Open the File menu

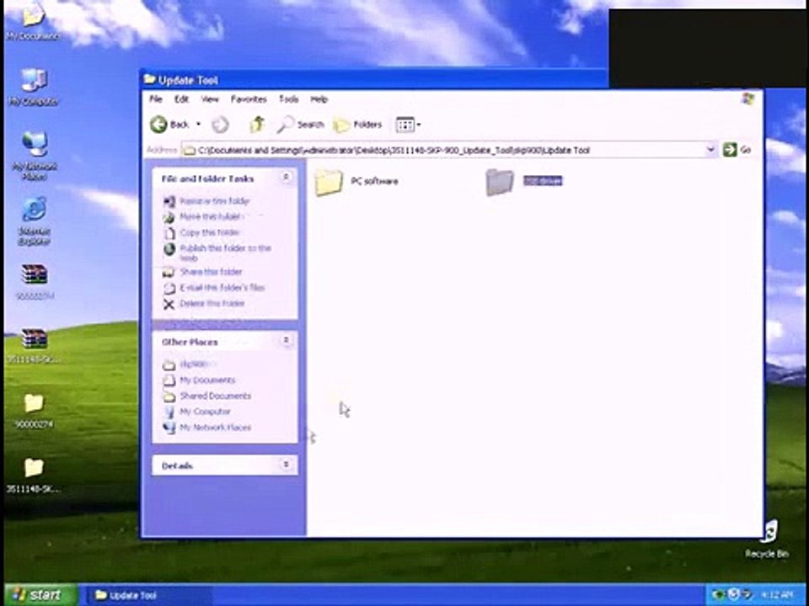[156, 99]
